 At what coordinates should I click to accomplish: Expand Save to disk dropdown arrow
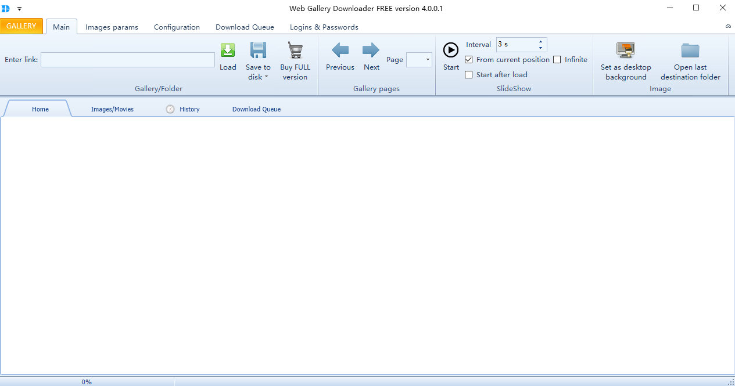(x=267, y=77)
